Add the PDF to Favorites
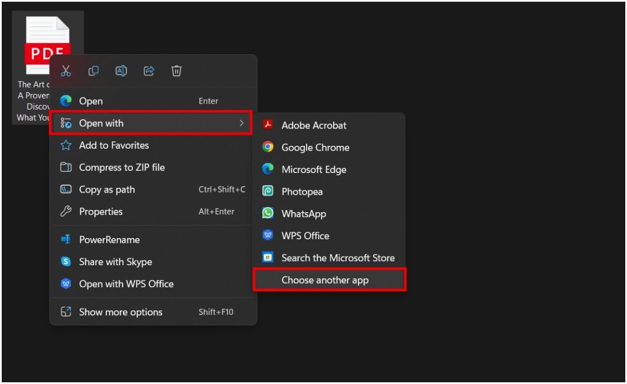The width and height of the screenshot is (627, 384). pos(115,145)
